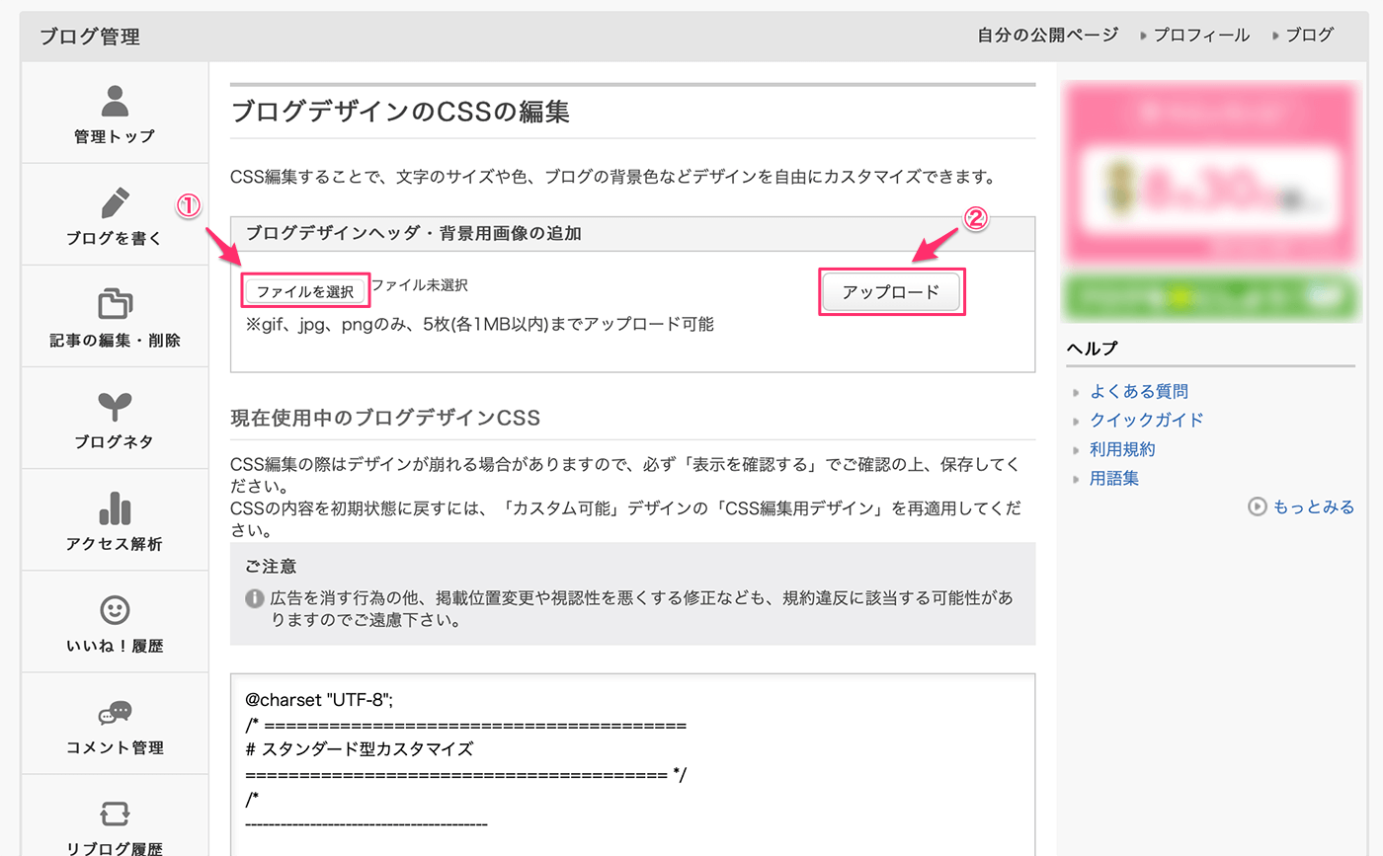Open リブログ履歴 reblog arrows icon

[115, 814]
